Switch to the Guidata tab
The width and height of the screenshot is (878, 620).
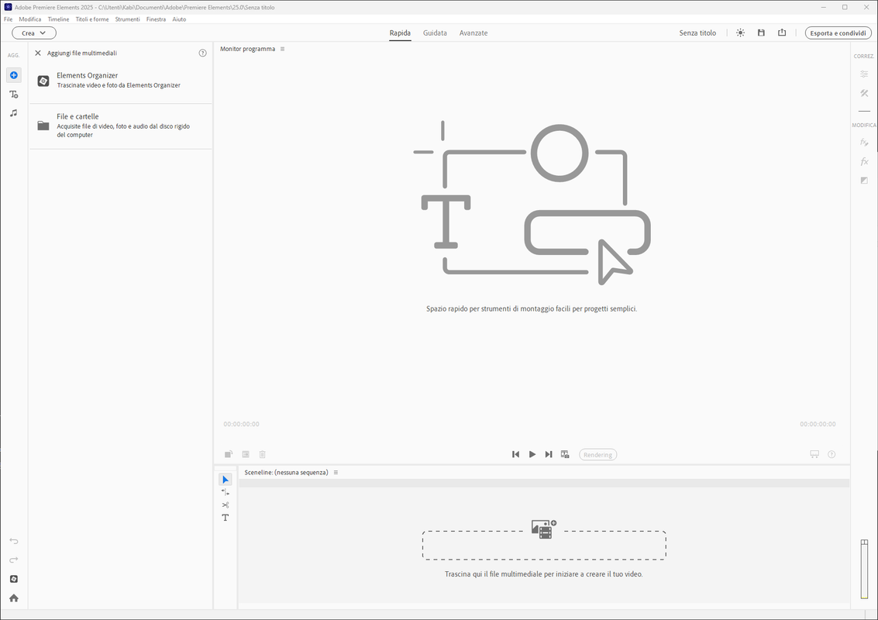[x=435, y=33]
